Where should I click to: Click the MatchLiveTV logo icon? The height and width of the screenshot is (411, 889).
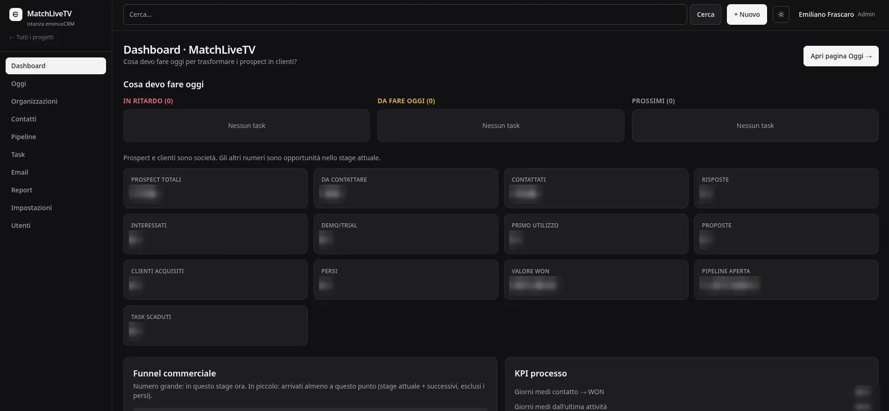tap(16, 14)
